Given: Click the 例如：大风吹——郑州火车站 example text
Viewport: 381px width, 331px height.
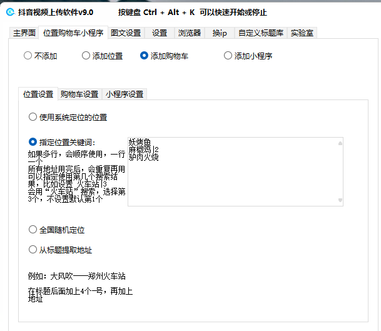Looking at the screenshot, I should point(76,276).
